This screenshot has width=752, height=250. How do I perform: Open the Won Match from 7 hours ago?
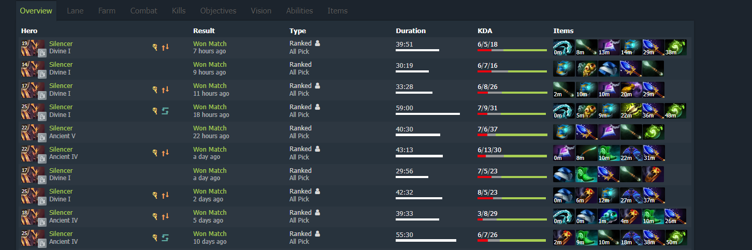[x=210, y=43]
